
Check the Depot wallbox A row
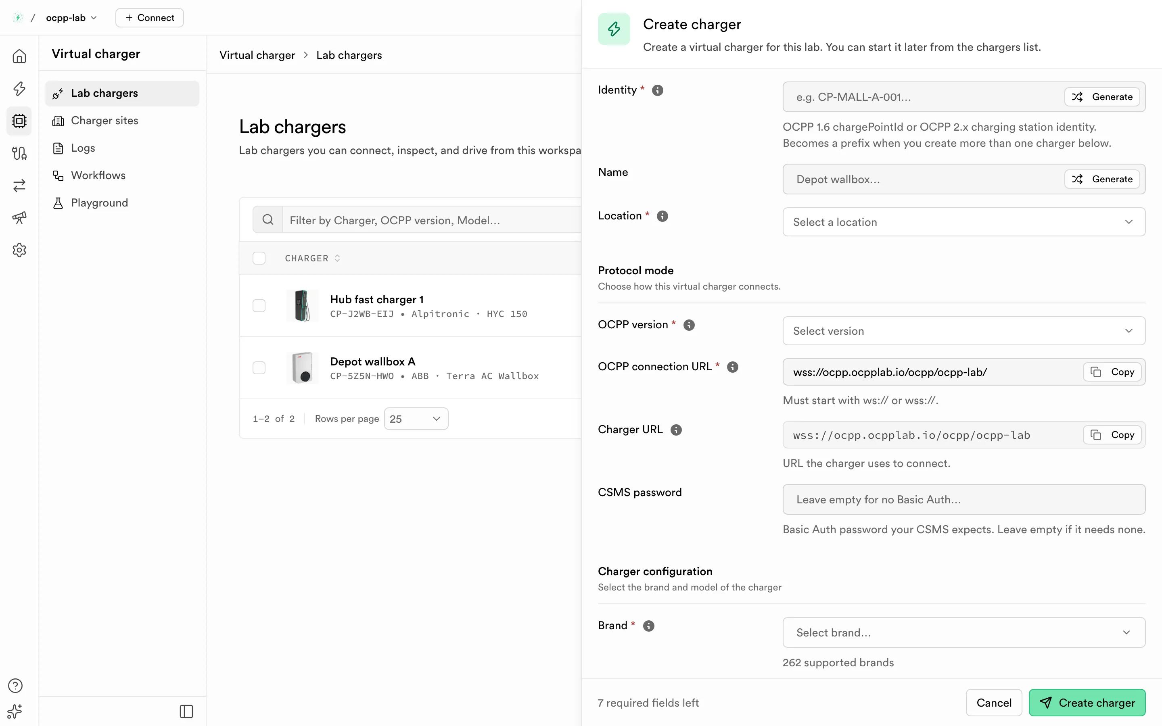259,368
